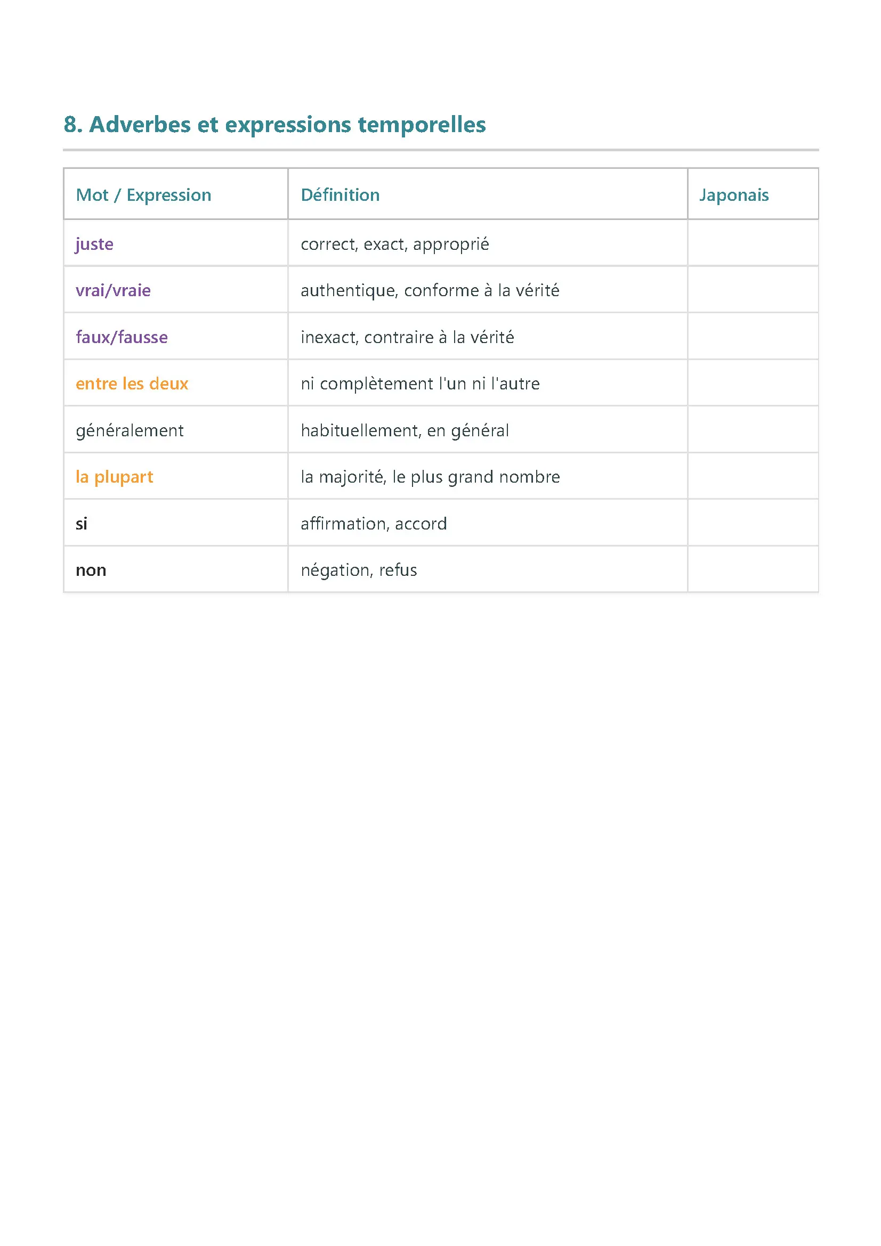Select the definition "habituellement, en général"

pos(405,431)
